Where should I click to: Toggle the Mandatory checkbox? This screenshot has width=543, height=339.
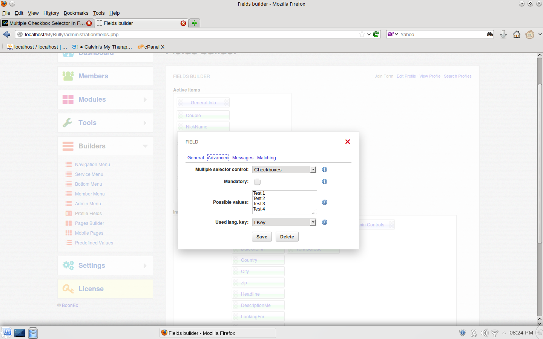pos(257,182)
